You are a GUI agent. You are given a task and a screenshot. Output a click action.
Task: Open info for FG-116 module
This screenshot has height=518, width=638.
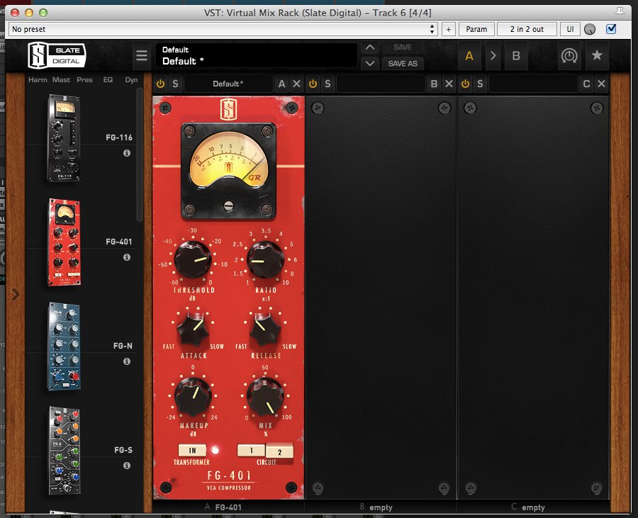tap(127, 153)
